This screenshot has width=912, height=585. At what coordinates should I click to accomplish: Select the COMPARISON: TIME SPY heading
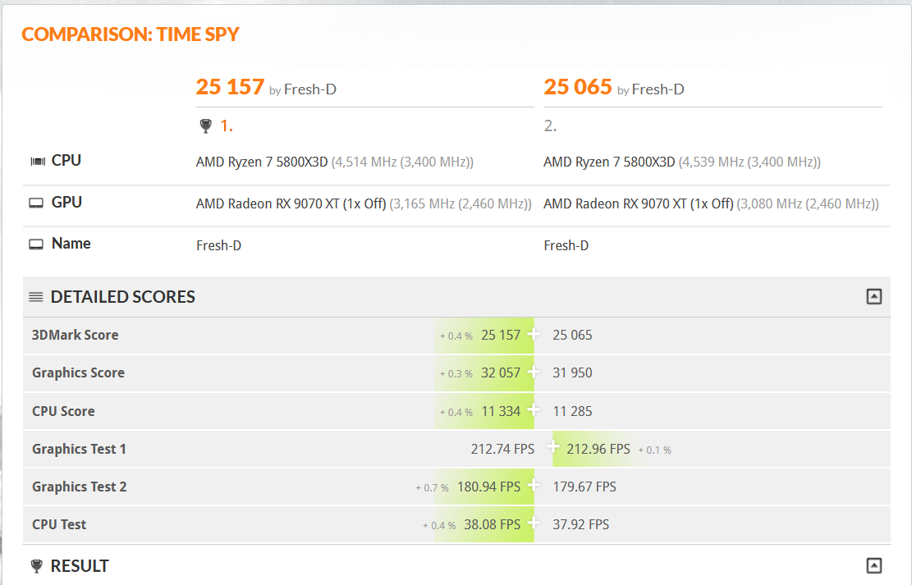pos(131,34)
